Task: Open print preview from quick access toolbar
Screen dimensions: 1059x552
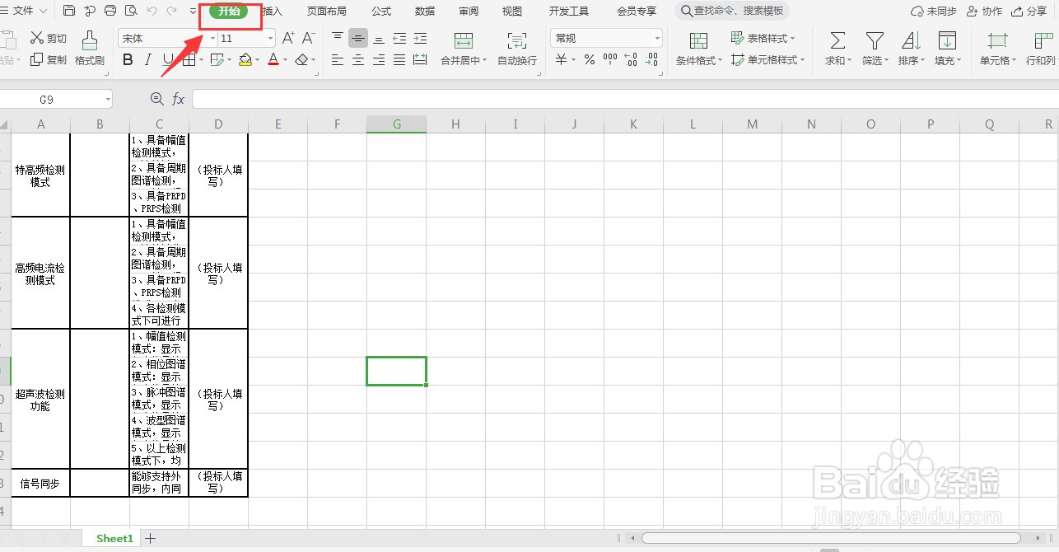Action: [x=131, y=11]
